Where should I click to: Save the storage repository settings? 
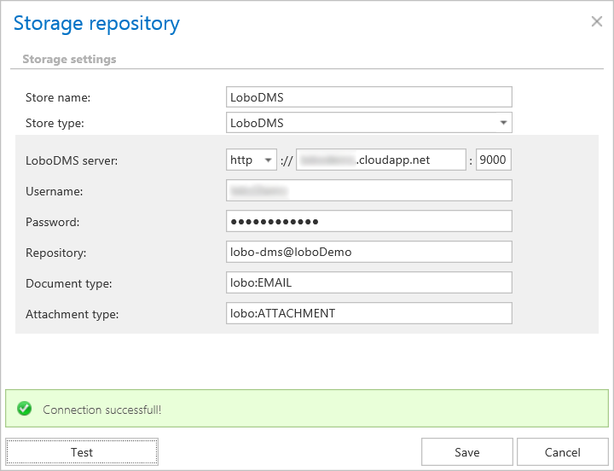click(466, 452)
